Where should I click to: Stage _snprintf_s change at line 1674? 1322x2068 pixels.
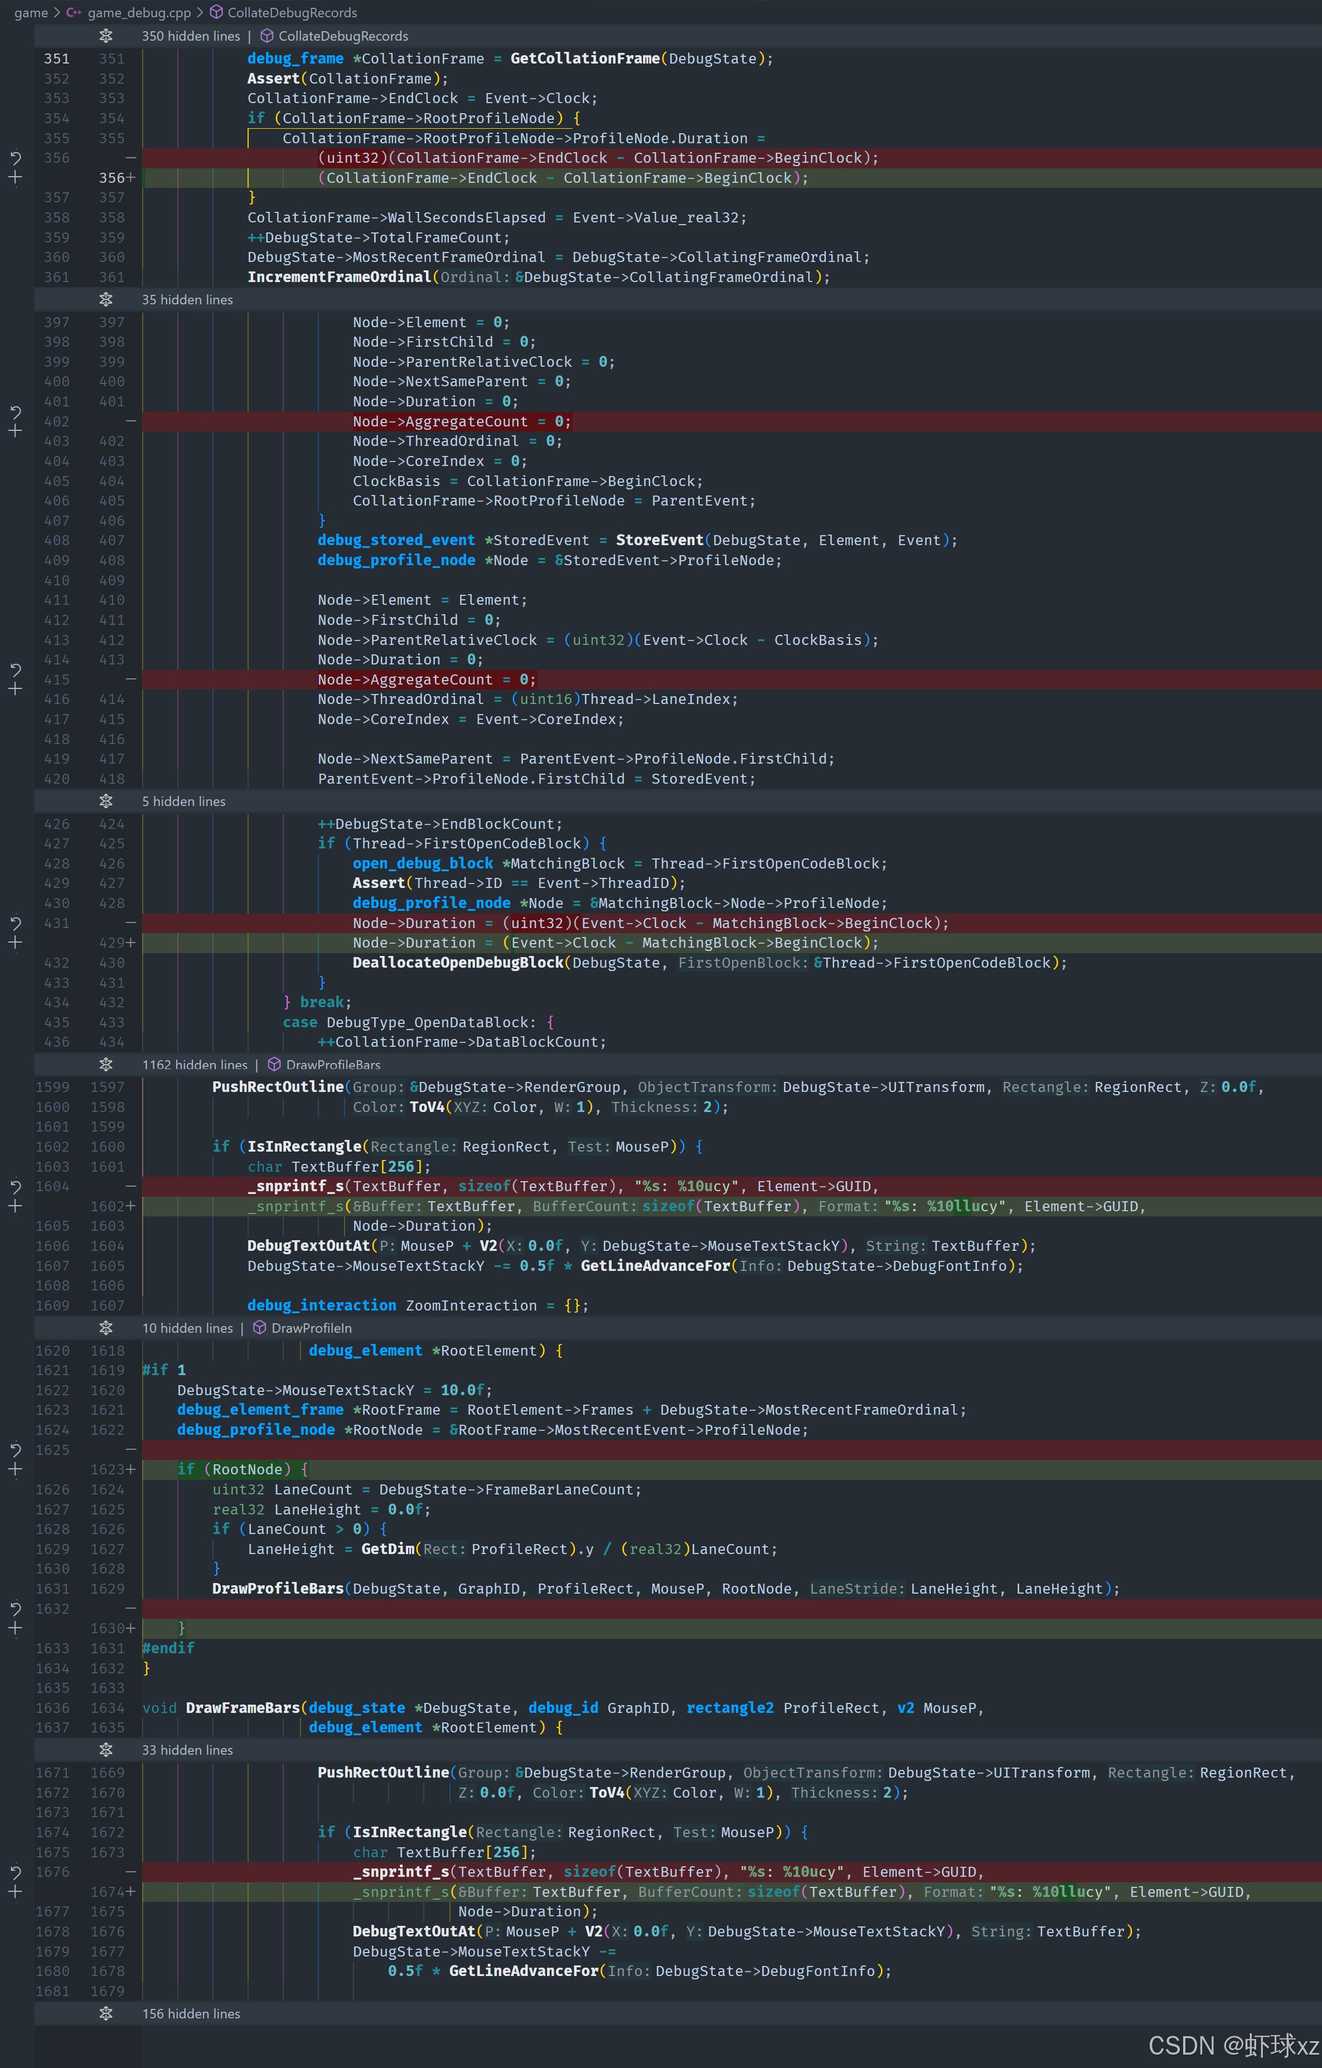pos(14,1892)
